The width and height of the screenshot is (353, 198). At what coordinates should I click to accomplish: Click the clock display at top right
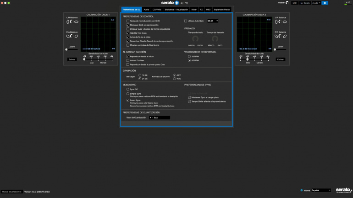click(348, 2)
